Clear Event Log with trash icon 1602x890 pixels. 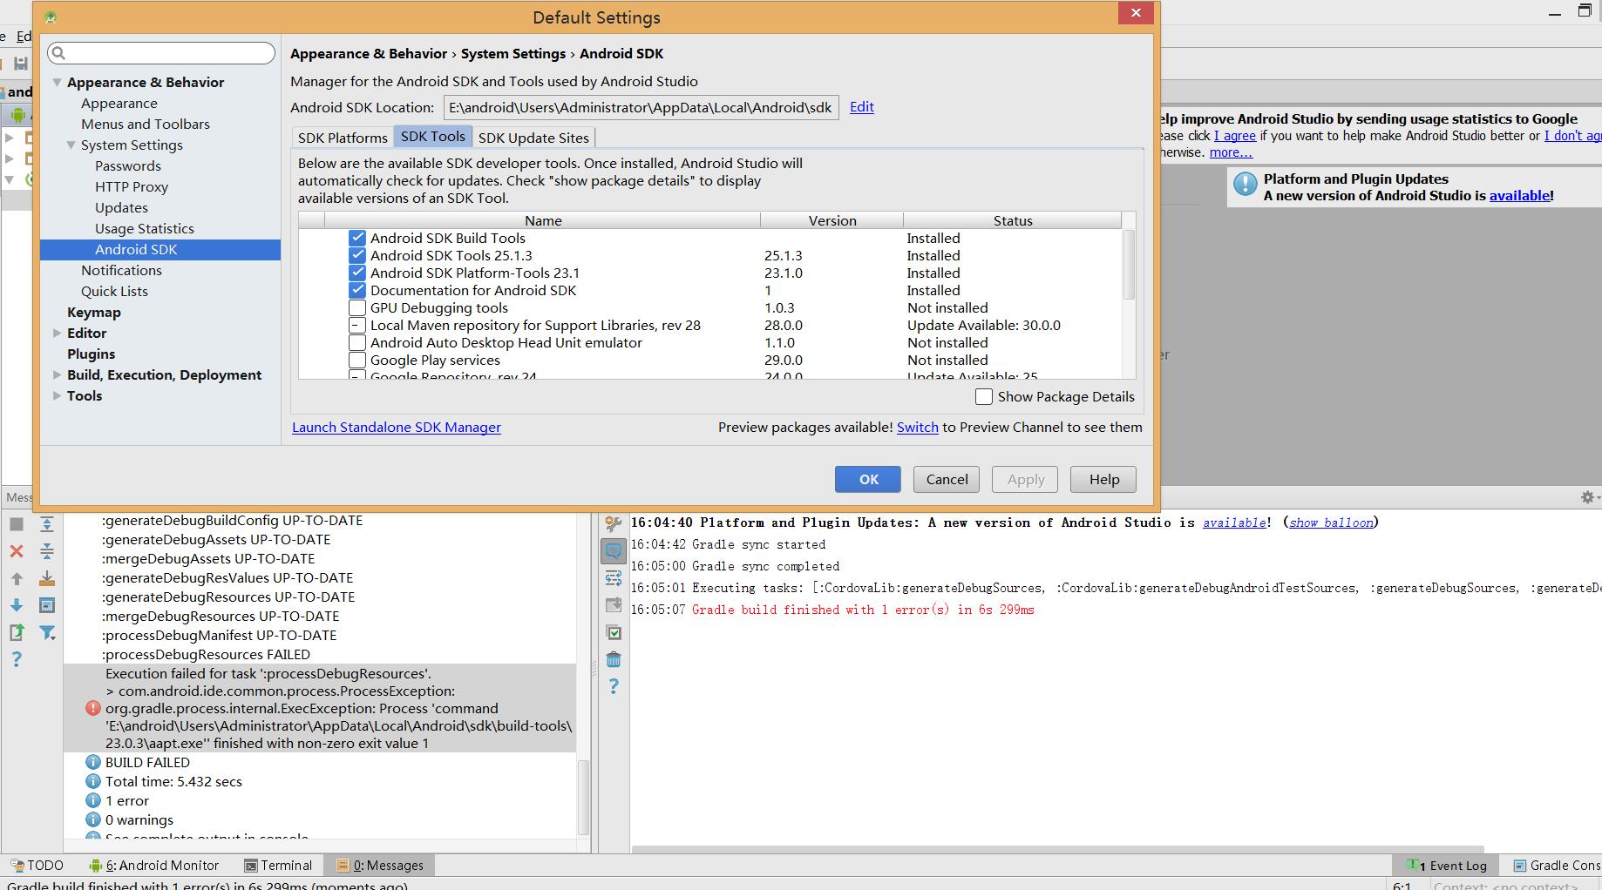pos(614,659)
